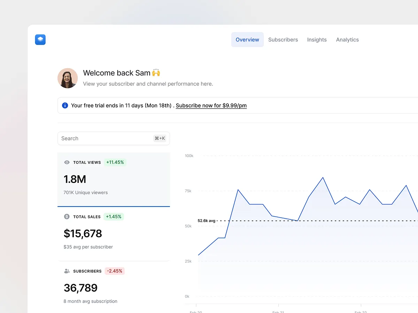Click the blue info icon in trial banner
This screenshot has height=313, width=418.
[65, 105]
